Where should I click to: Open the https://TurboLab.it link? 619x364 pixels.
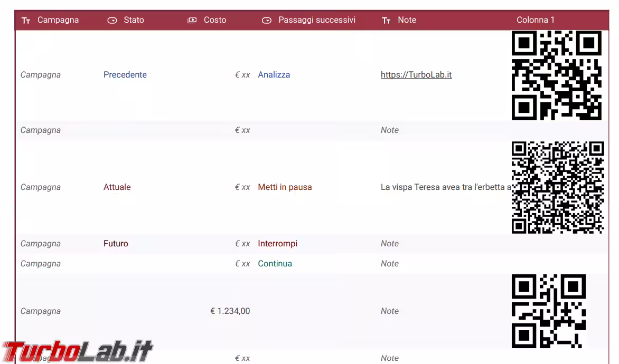pos(416,75)
